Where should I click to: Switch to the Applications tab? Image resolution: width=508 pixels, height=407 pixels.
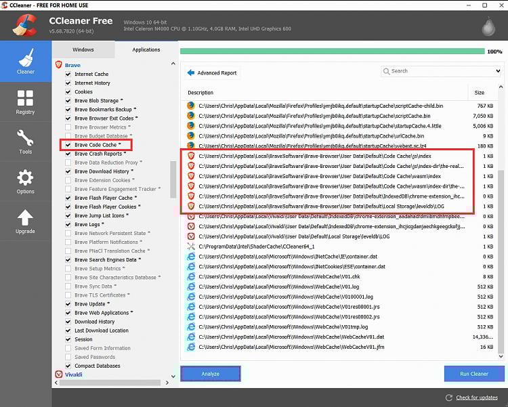click(x=146, y=49)
